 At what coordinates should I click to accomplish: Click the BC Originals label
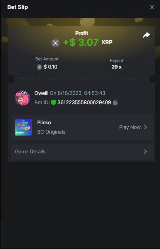[51, 132]
